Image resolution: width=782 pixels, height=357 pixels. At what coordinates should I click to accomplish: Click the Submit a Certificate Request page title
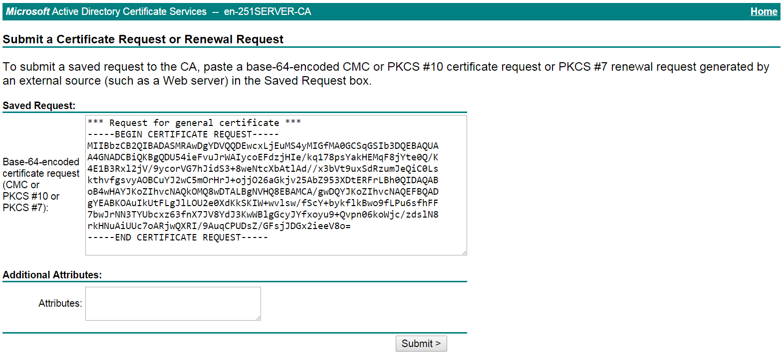point(143,39)
